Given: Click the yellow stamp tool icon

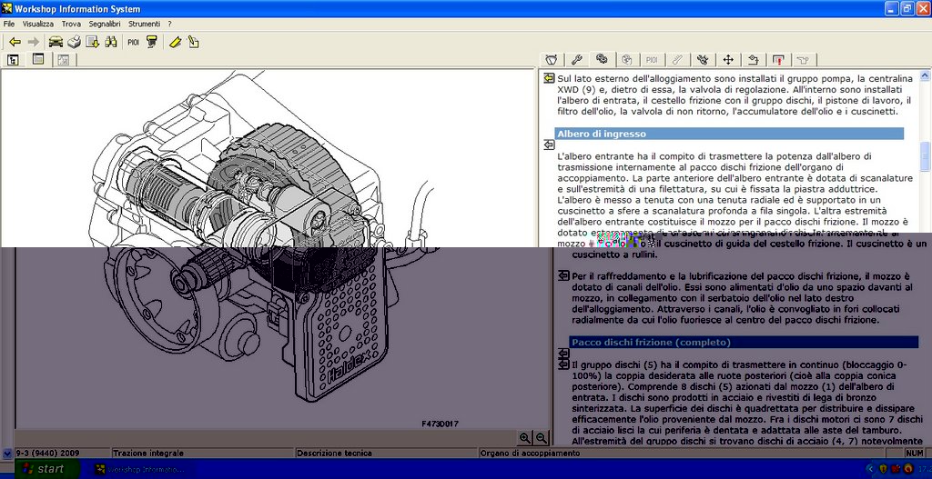Looking at the screenshot, I should (x=152, y=42).
